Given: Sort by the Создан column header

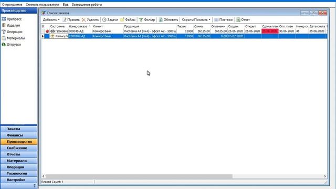Looking at the screenshot, I should tap(236, 26).
